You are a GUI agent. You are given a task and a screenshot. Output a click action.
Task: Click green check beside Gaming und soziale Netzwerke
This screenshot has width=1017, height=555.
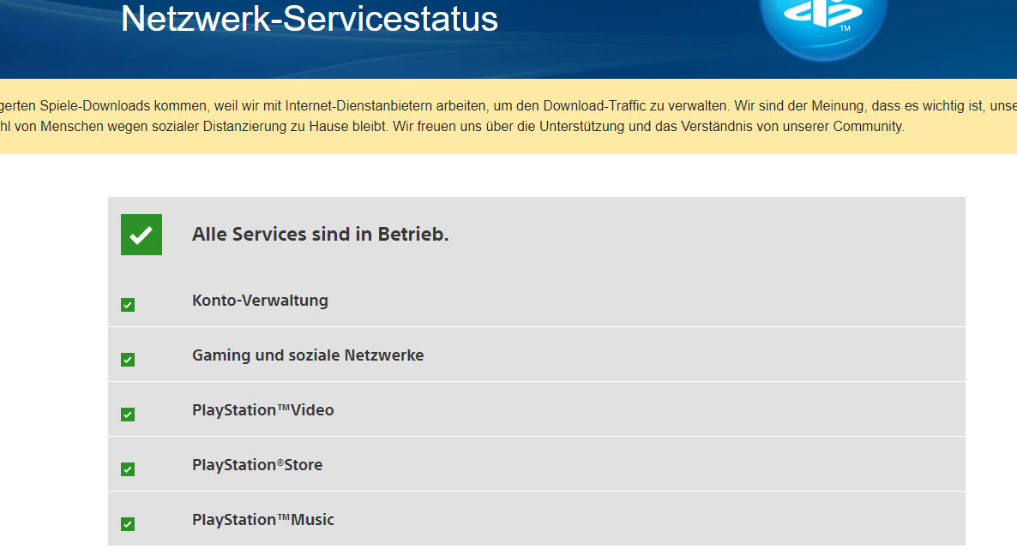click(128, 360)
